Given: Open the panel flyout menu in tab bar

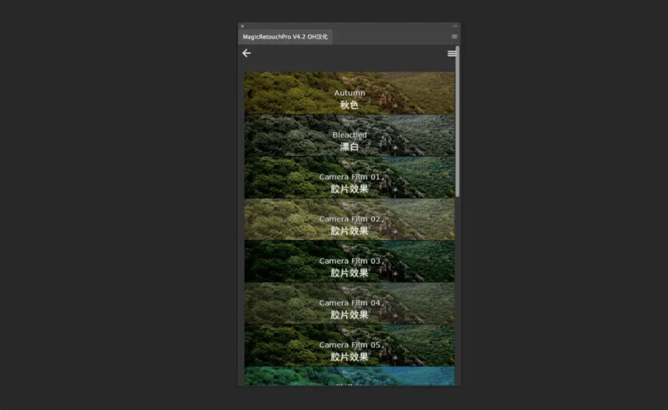Looking at the screenshot, I should coord(455,36).
